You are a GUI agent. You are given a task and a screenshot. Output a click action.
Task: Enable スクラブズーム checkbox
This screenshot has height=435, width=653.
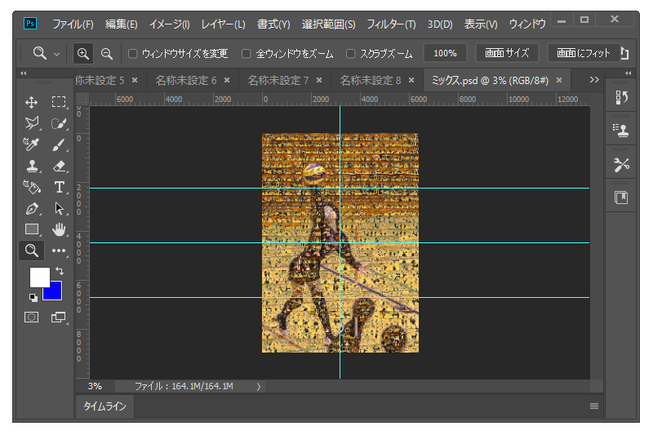351,54
